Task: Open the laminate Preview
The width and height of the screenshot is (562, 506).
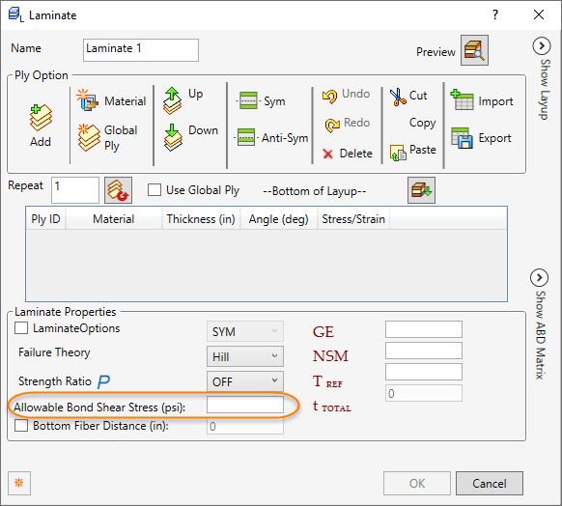Action: [474, 50]
